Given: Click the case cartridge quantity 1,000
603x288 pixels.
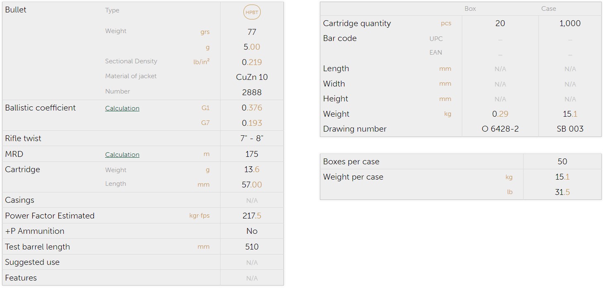Looking at the screenshot, I should pyautogui.click(x=570, y=24).
